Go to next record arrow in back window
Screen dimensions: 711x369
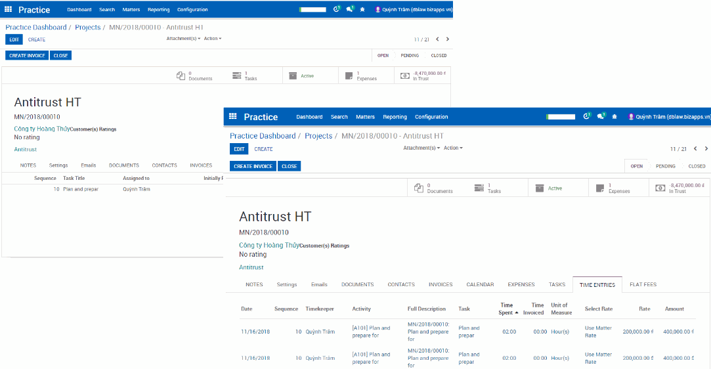[x=448, y=39]
